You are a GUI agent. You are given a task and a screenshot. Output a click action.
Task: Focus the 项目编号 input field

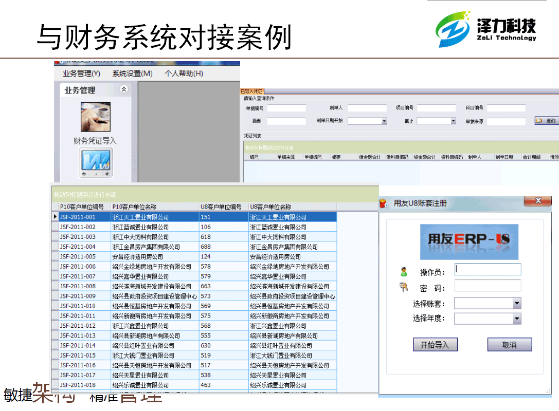point(437,108)
